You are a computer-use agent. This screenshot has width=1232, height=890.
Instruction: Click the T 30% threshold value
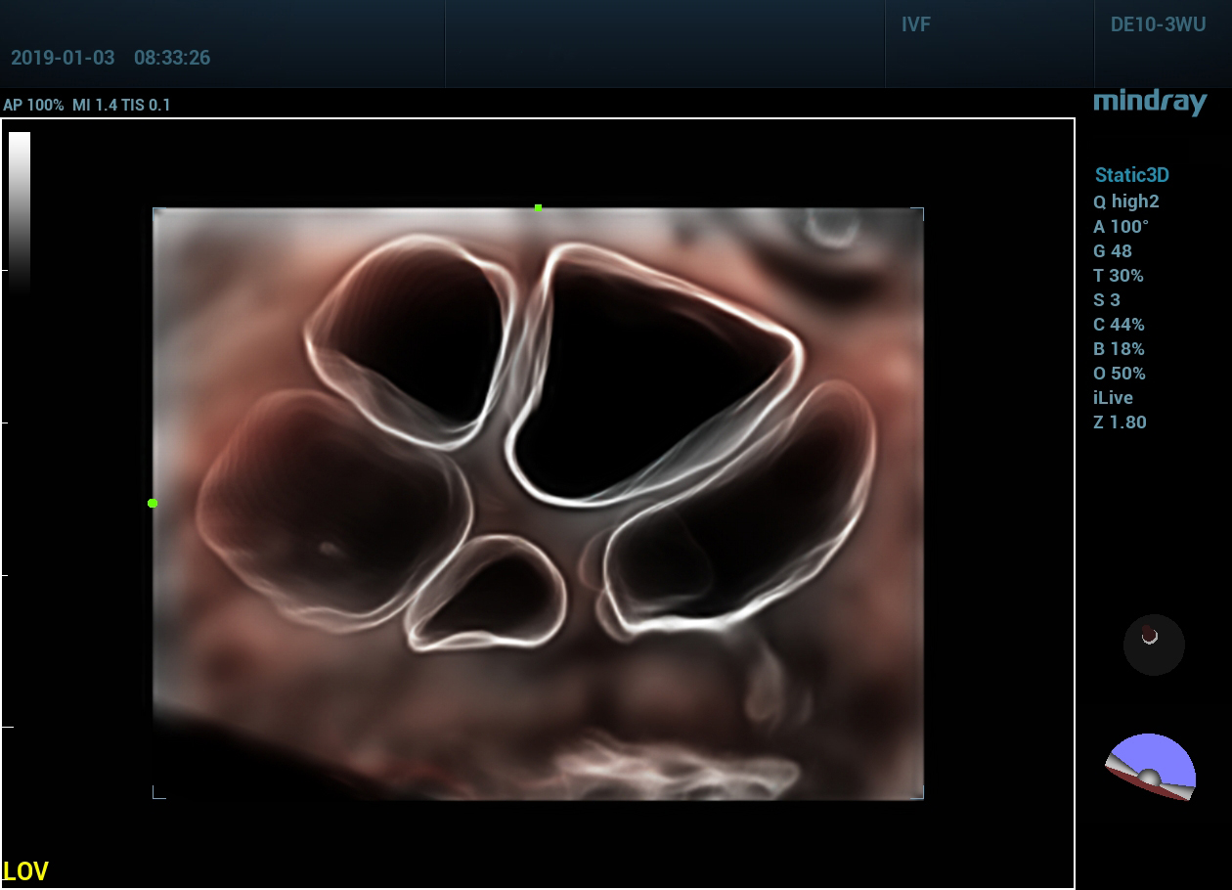[x=1118, y=276]
